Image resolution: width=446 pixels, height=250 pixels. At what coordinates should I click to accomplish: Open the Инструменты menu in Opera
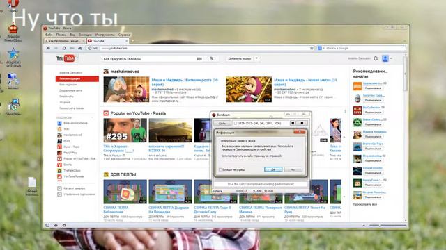tap(105, 35)
